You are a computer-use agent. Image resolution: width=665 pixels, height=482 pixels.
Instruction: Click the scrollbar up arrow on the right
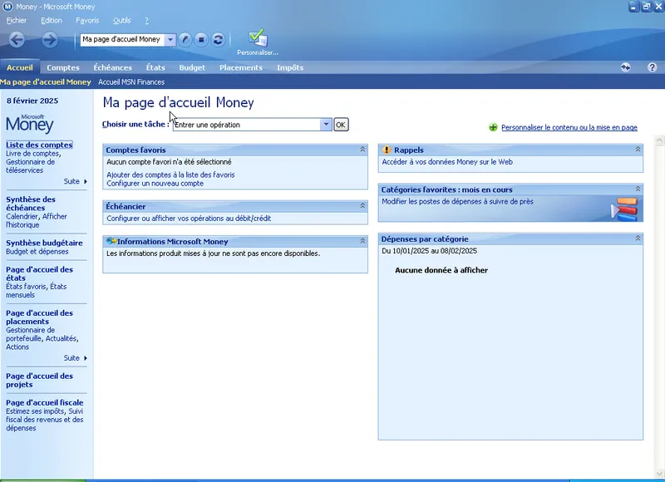click(x=659, y=140)
